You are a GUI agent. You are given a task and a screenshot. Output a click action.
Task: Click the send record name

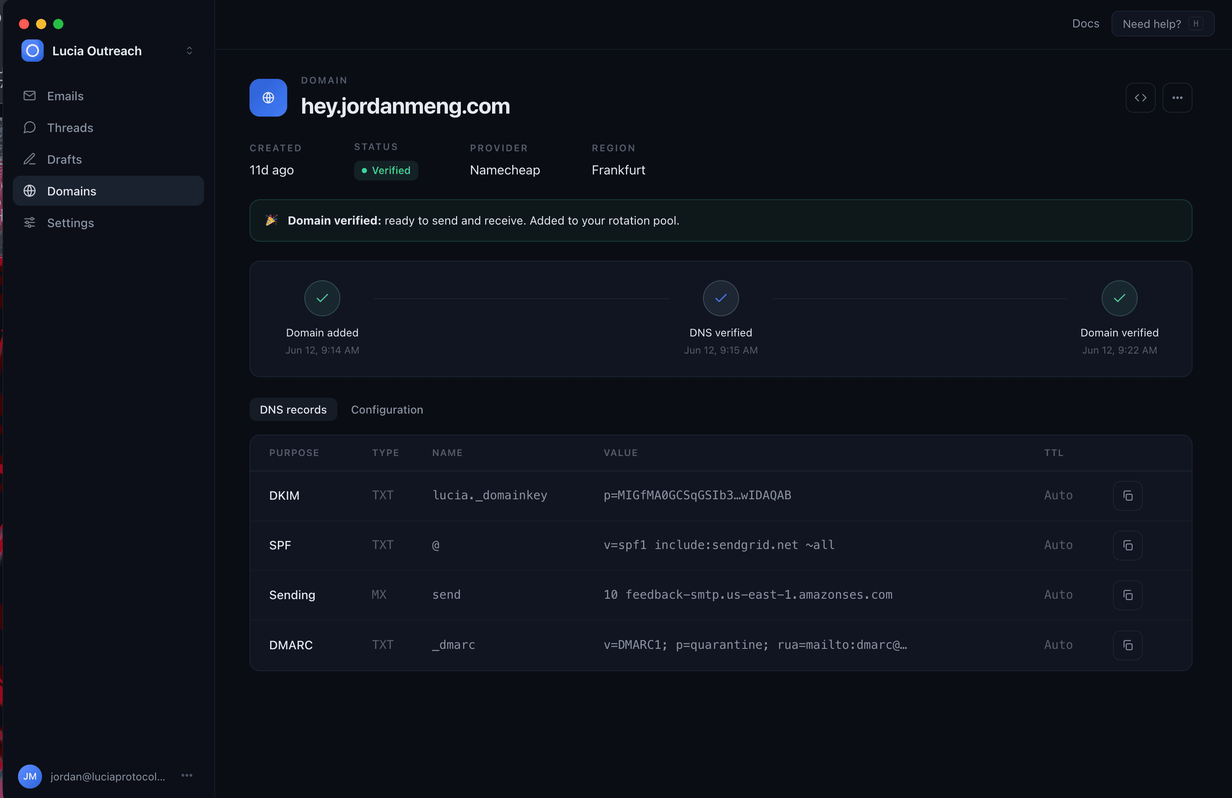[x=446, y=594]
